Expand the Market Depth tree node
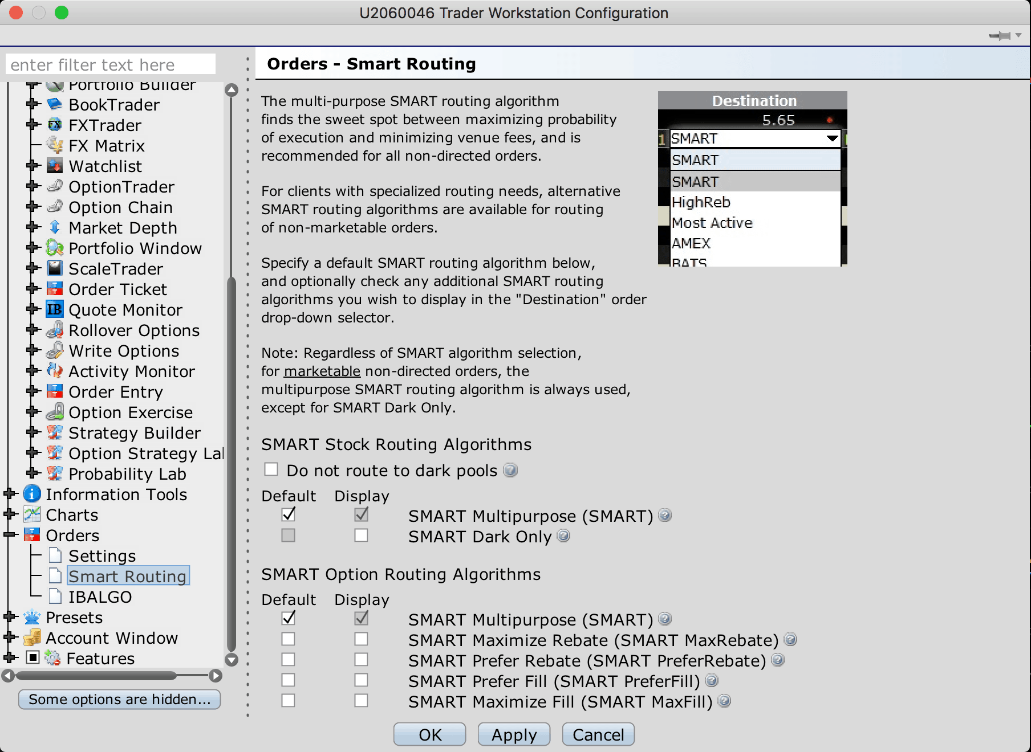This screenshot has height=752, width=1031. click(x=33, y=227)
